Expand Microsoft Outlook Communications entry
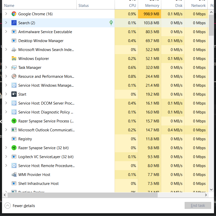This screenshot has height=216, width=216. click(x=6, y=130)
